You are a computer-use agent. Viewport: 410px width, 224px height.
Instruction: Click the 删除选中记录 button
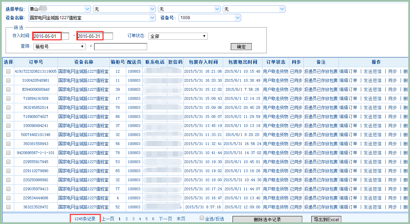pyautogui.click(x=267, y=219)
